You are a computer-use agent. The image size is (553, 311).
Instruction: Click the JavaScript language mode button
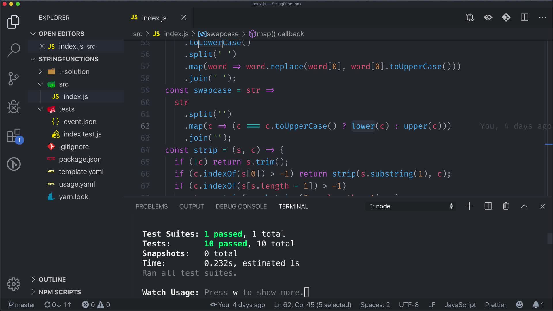pyautogui.click(x=460, y=305)
